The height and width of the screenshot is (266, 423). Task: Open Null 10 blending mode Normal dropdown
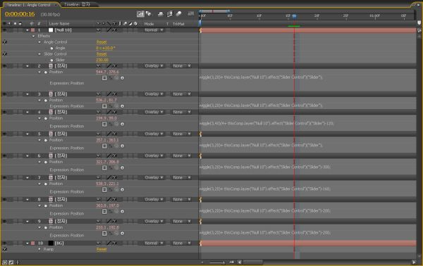[x=154, y=30]
